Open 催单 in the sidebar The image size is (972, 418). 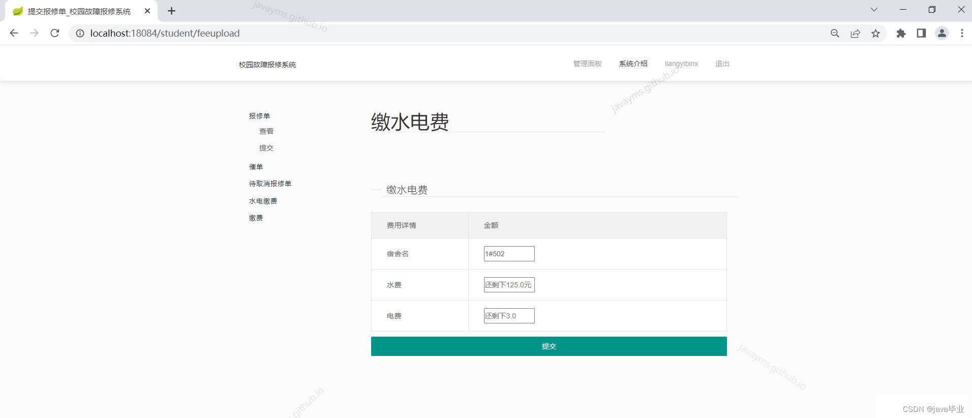[256, 167]
